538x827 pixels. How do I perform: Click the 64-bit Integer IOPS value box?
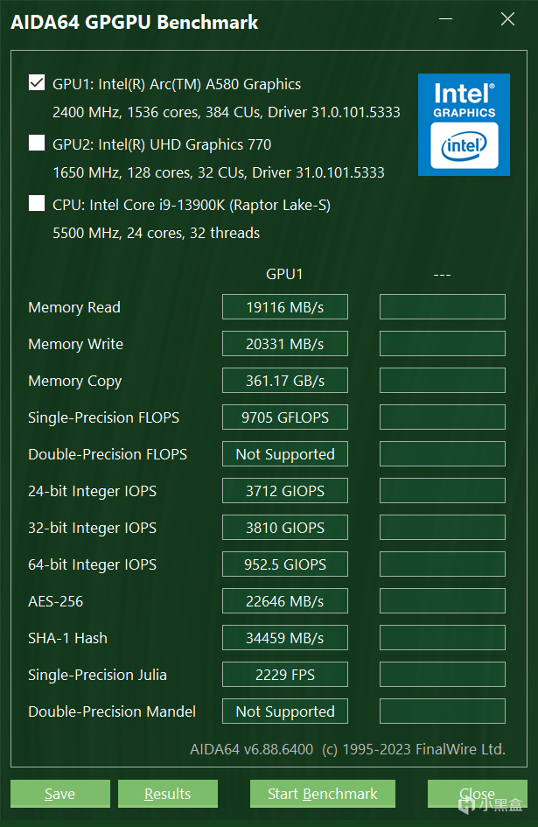click(285, 564)
